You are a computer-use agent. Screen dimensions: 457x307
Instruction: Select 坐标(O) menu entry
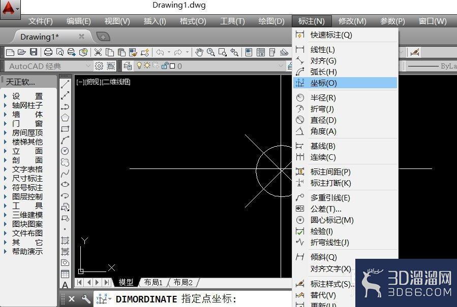click(x=345, y=83)
